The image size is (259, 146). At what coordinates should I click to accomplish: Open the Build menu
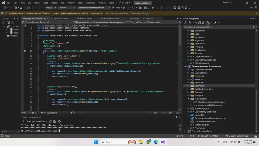[46, 3]
